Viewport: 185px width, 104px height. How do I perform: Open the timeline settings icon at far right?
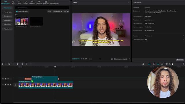click(x=183, y=64)
